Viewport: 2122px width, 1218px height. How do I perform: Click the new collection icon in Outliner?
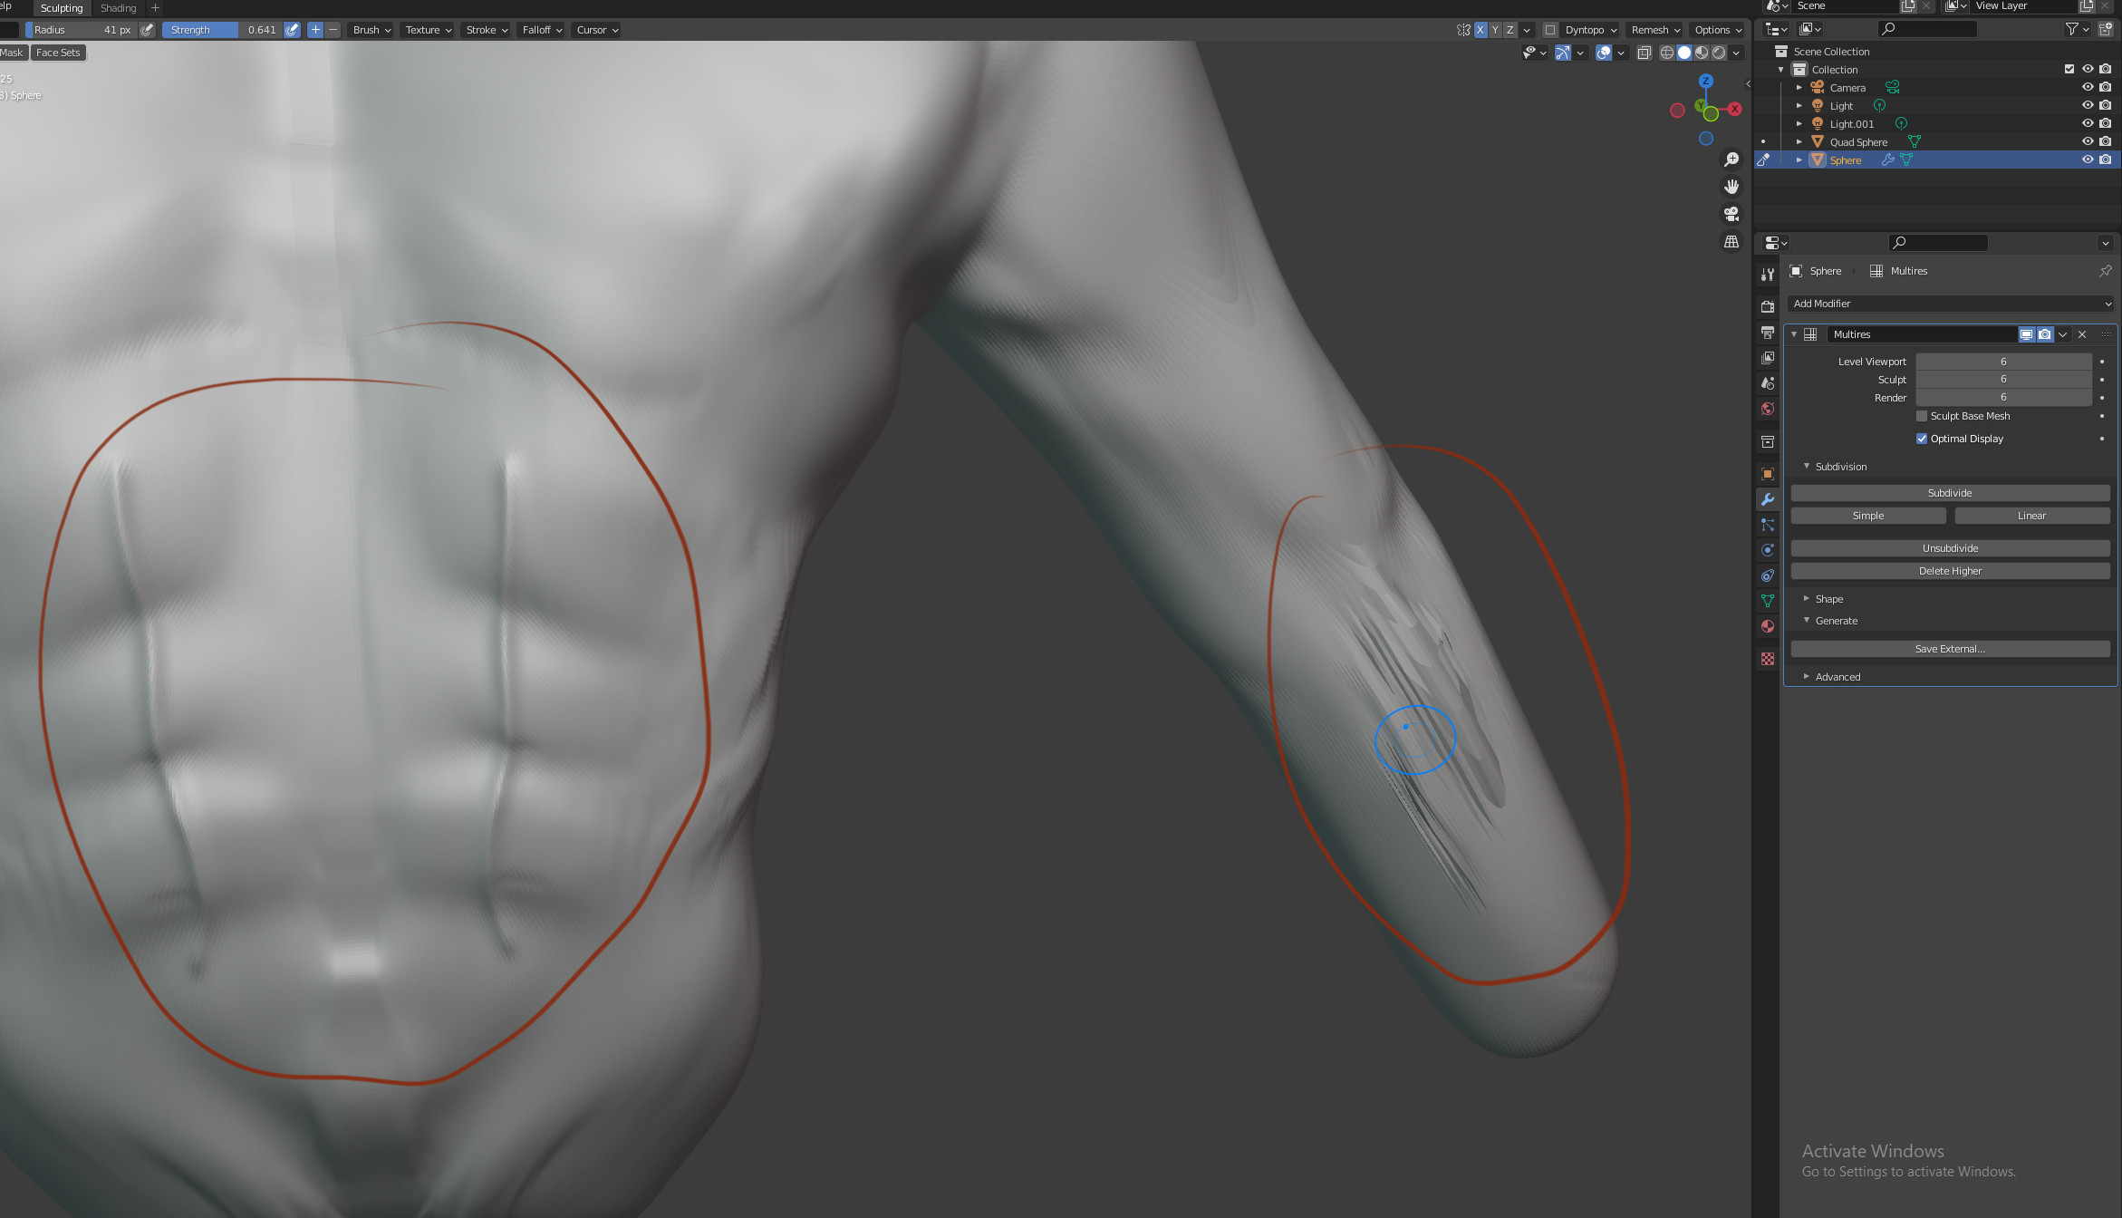coord(2105,29)
